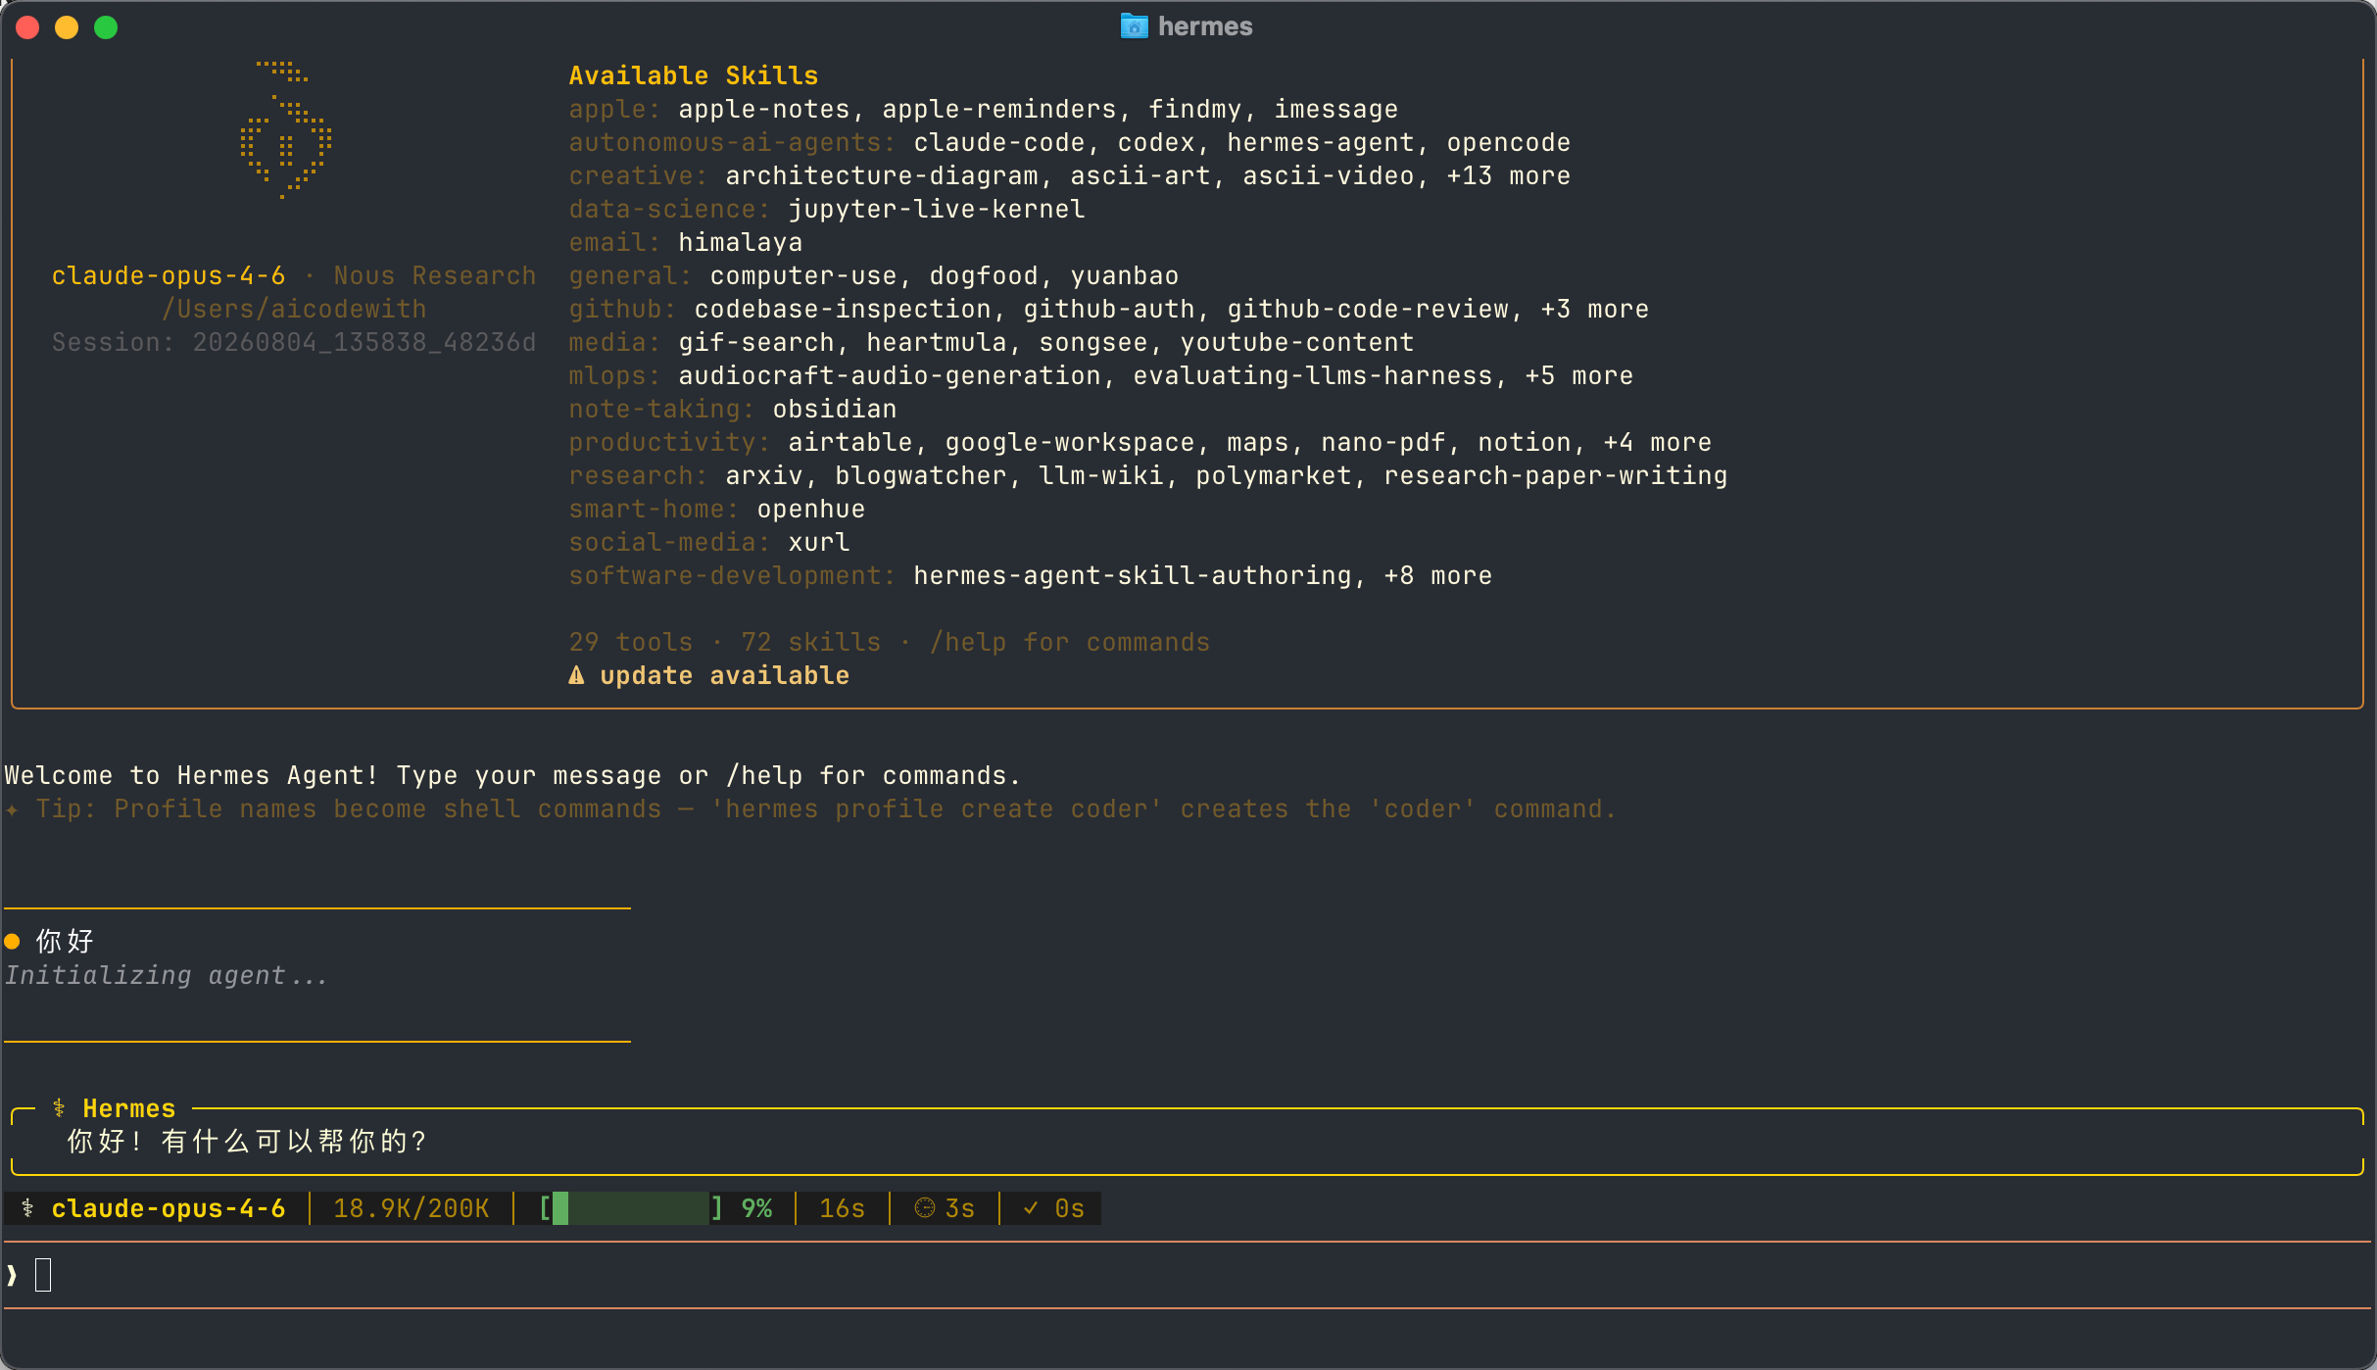Image resolution: width=2377 pixels, height=1370 pixels.
Task: Click '+4 more' in productivity row
Action: click(x=1657, y=442)
